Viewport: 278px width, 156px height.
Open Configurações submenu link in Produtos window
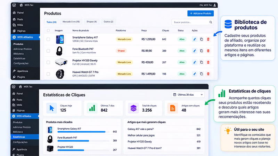[x=21, y=63]
